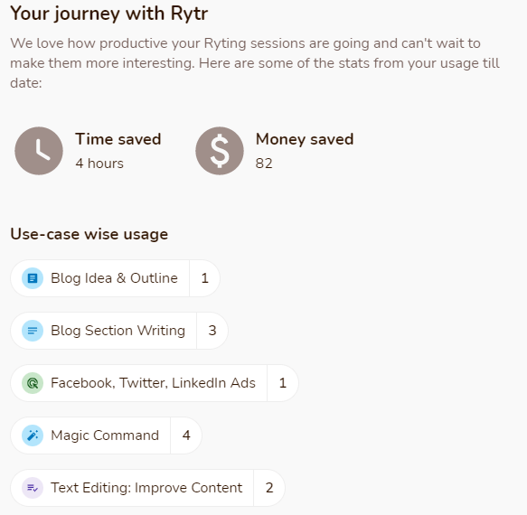Screen dimensions: 527x515
Task: Click the Facebook, Twitter, LinkedIn Ads target icon
Action: 33,383
